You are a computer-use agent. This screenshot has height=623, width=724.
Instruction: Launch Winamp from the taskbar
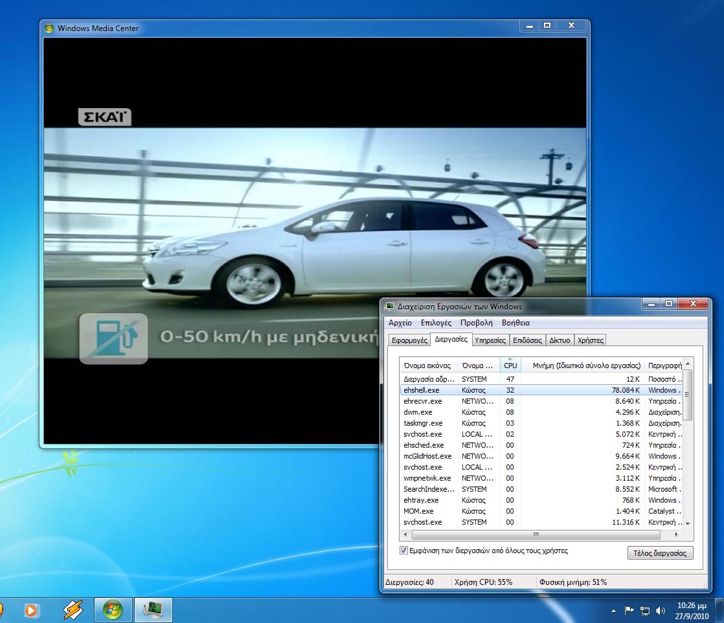pos(73,609)
